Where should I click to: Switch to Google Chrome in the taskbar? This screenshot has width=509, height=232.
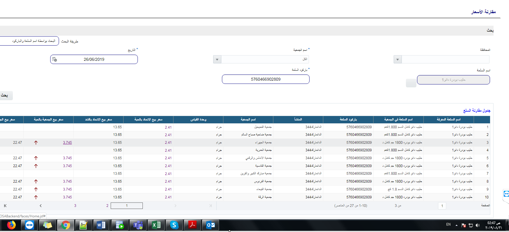[66, 225]
